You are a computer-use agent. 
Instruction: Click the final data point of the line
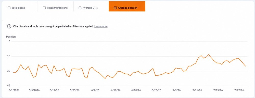(x=246, y=66)
